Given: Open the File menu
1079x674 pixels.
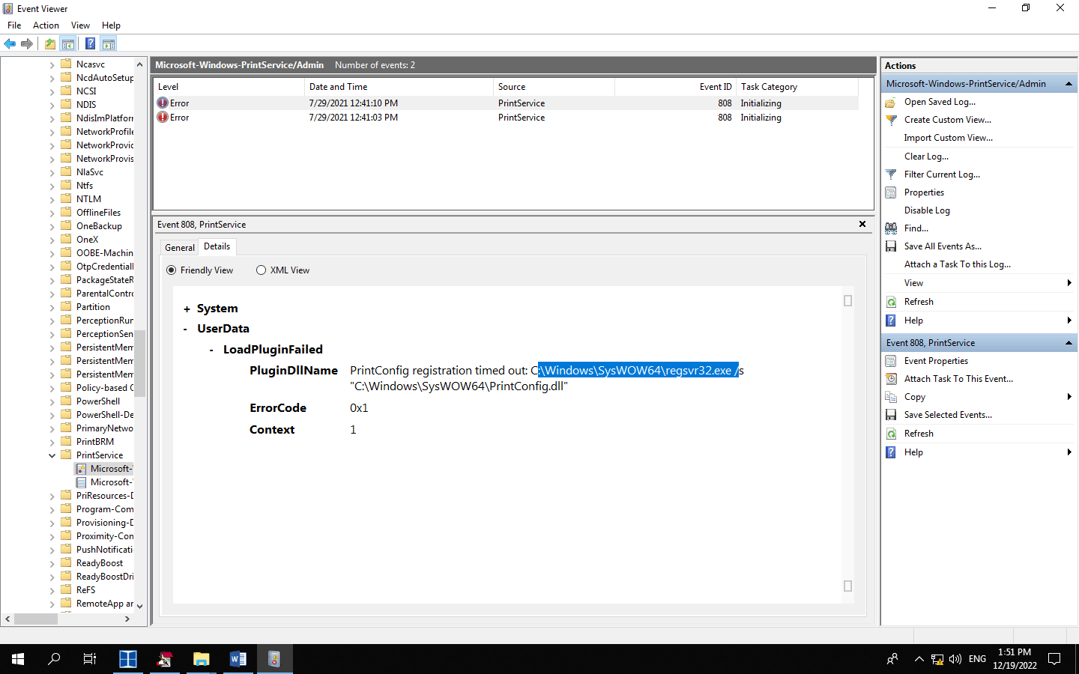Looking at the screenshot, I should [x=14, y=25].
